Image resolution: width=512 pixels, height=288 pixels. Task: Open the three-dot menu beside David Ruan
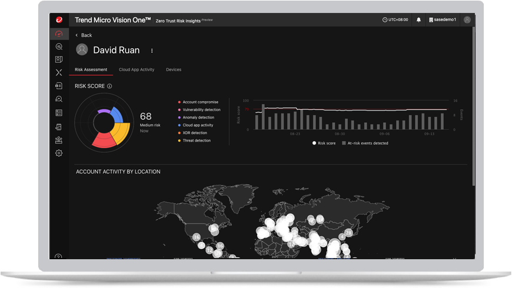pyautogui.click(x=152, y=51)
